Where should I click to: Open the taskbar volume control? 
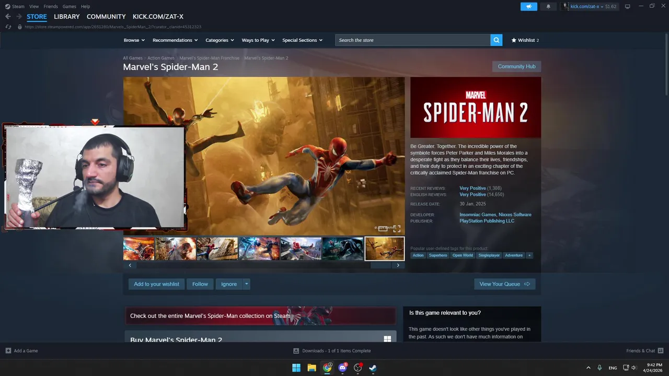[x=634, y=368]
